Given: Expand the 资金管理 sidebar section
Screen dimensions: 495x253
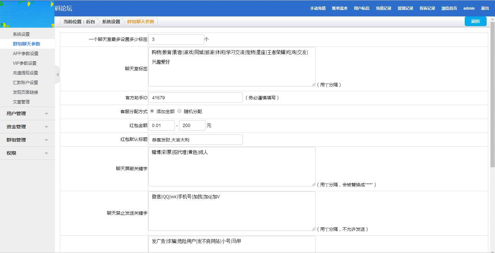Looking at the screenshot, I should (x=27, y=127).
